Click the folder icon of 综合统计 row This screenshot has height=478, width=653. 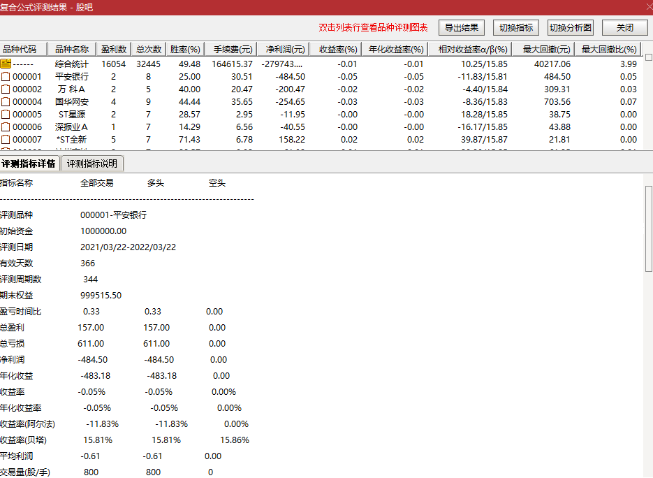point(6,64)
